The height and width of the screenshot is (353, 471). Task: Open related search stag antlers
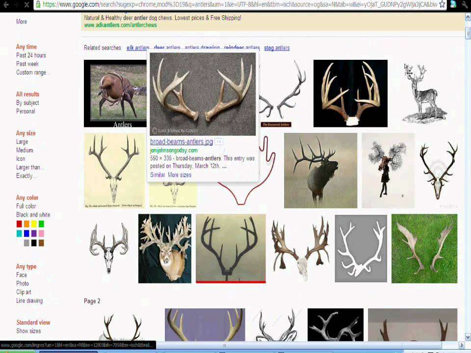[277, 48]
